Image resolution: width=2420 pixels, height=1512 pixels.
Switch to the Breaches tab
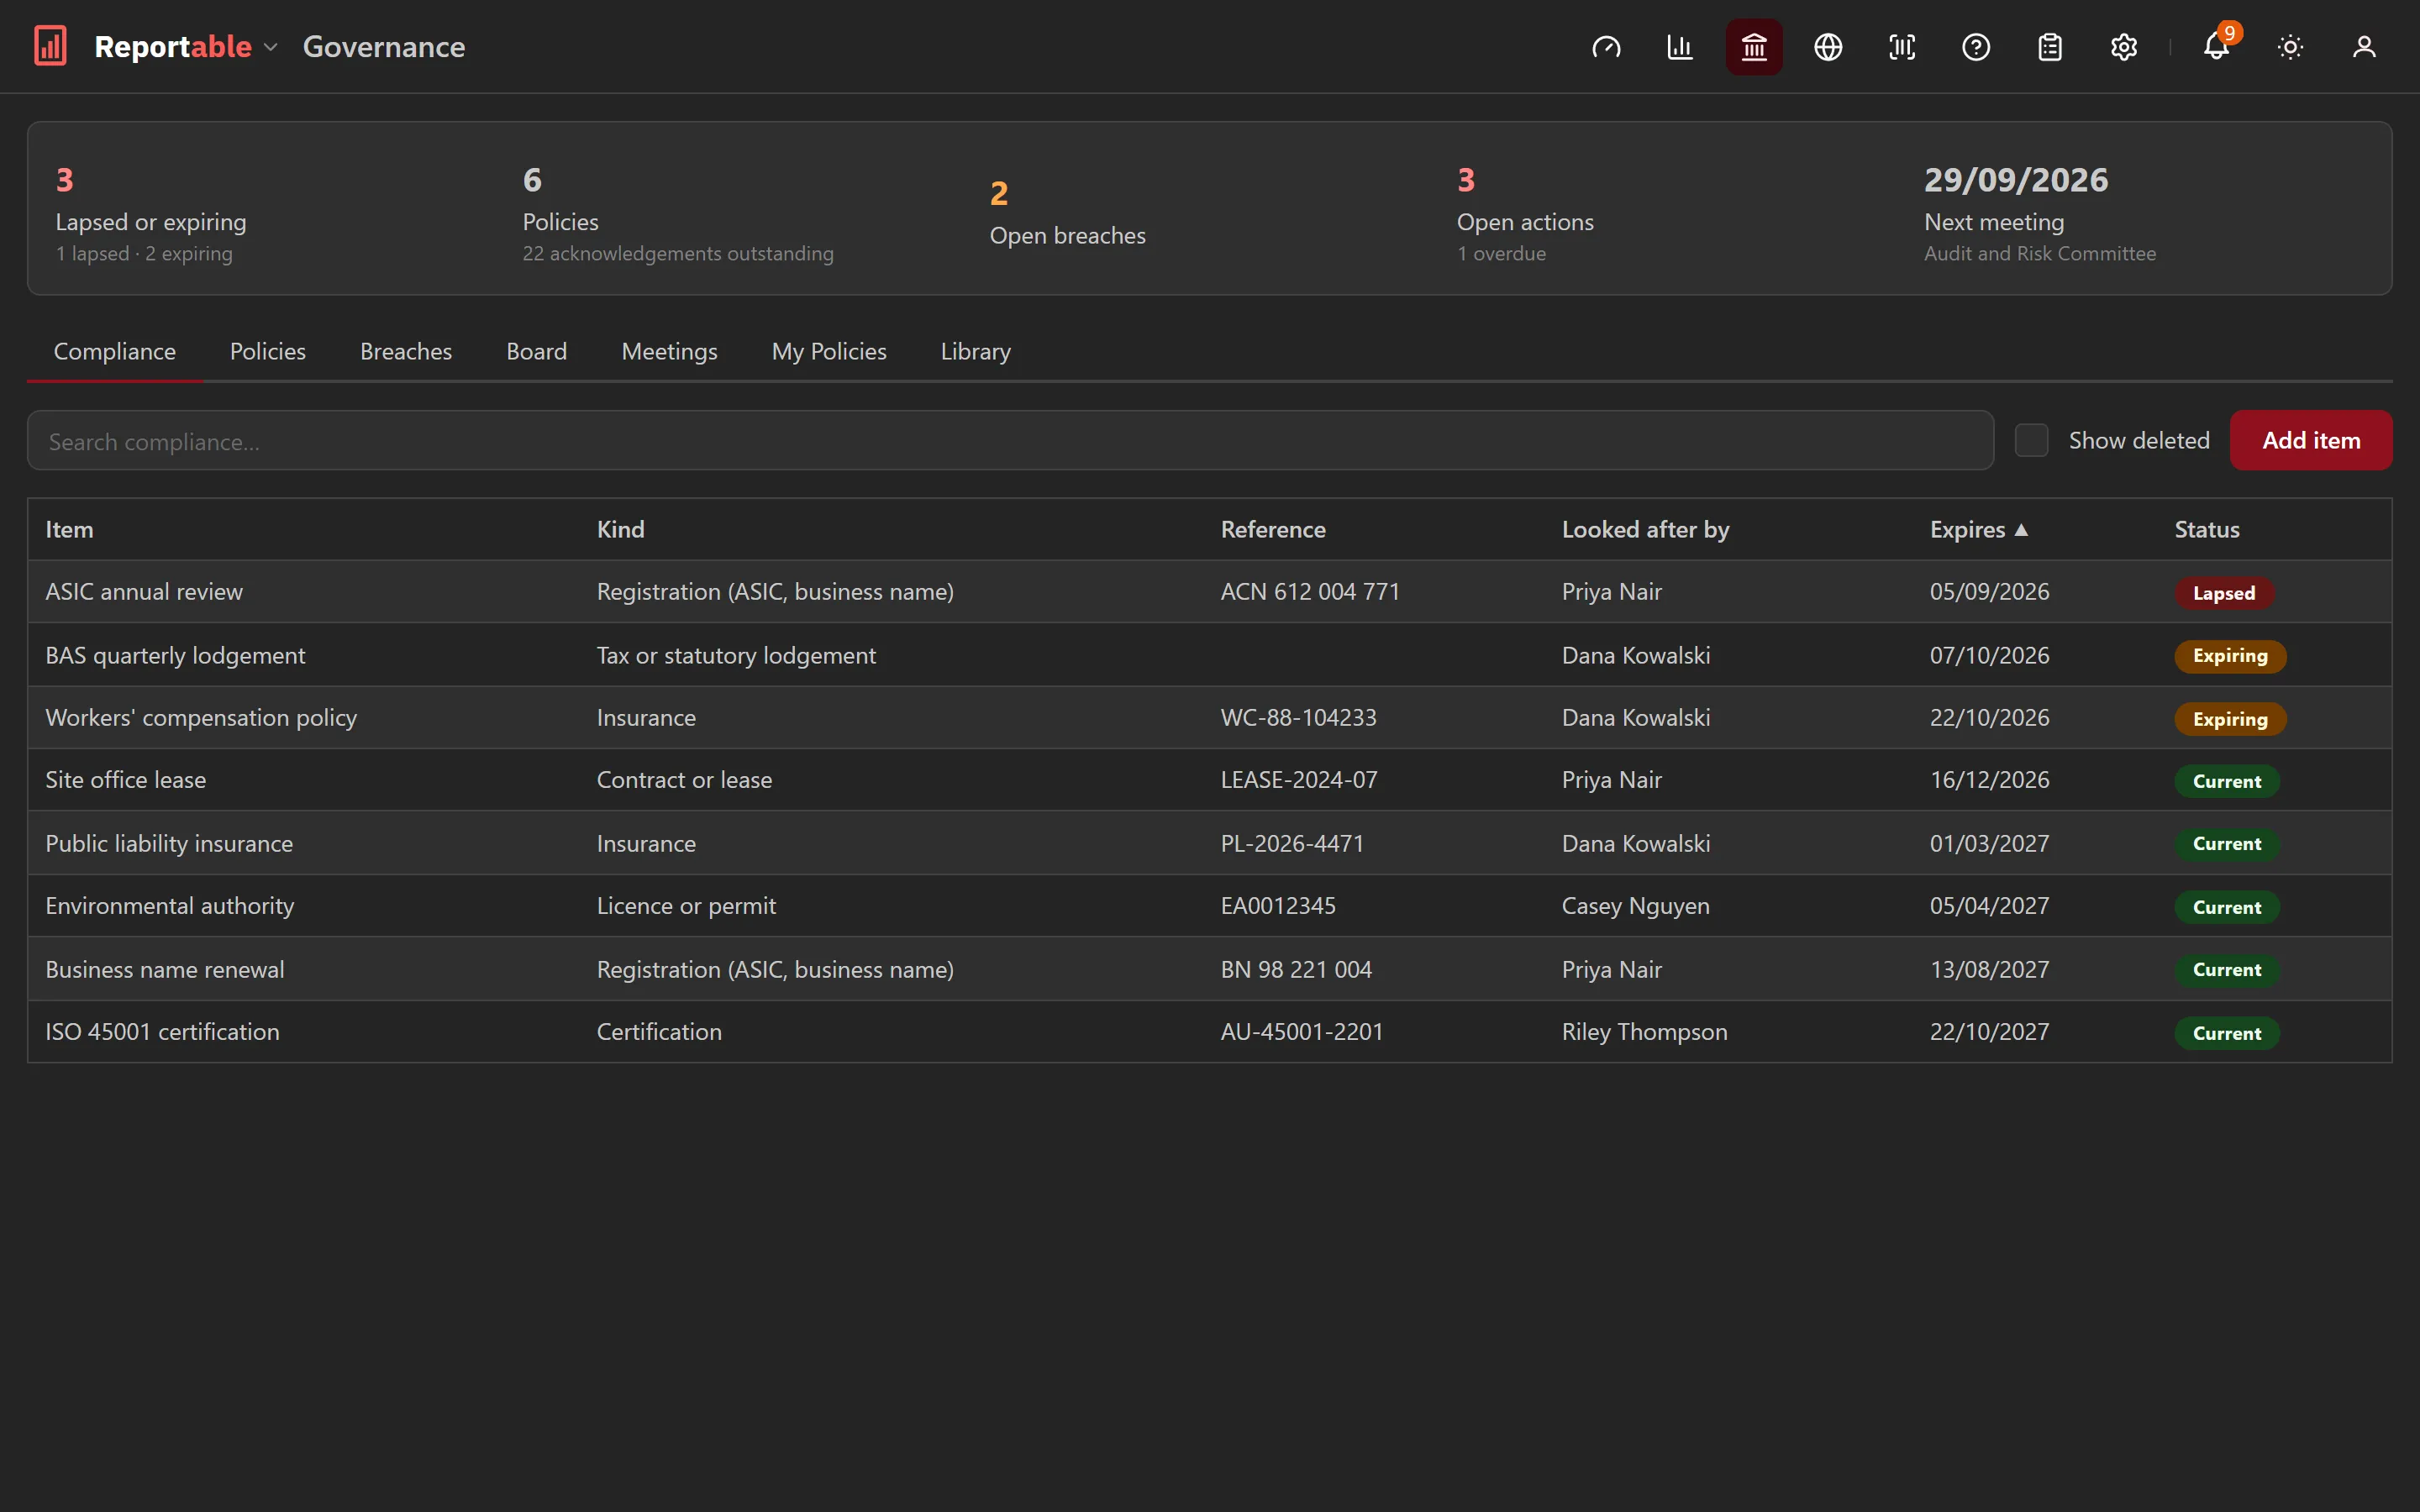[x=406, y=351]
